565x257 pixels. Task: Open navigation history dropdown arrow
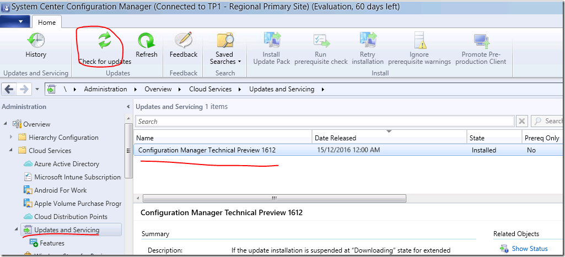click(x=38, y=89)
